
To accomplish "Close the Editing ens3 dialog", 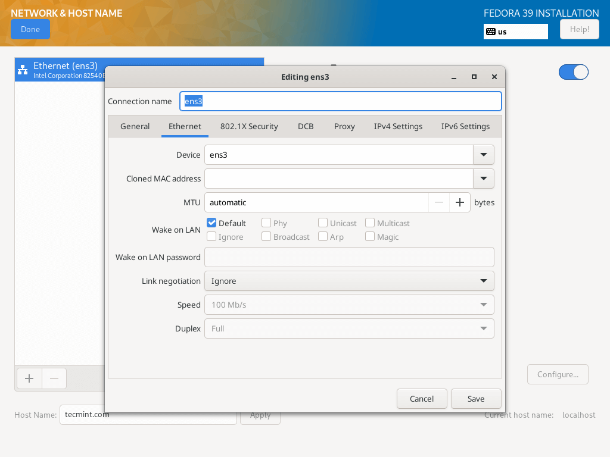I will click(x=494, y=77).
